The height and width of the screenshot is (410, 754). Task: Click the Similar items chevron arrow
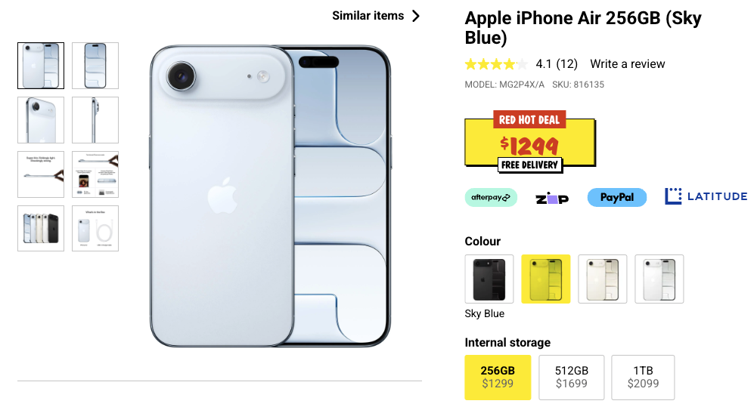[x=416, y=16]
